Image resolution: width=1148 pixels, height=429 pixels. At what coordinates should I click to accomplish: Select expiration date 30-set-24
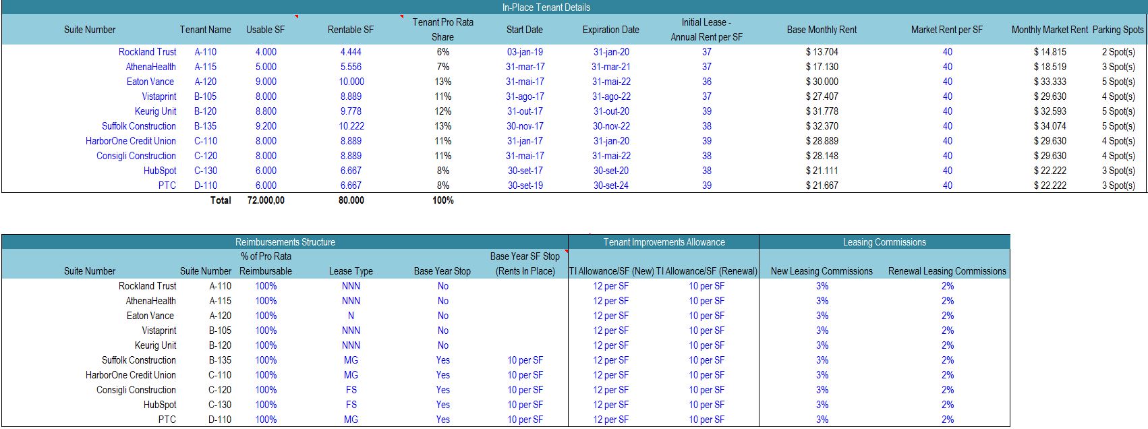click(x=611, y=185)
